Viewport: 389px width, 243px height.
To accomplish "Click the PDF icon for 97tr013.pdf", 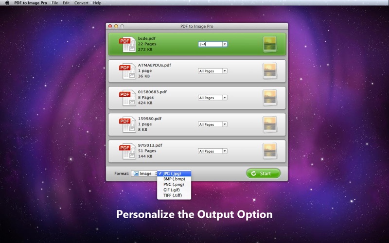I will click(x=127, y=151).
